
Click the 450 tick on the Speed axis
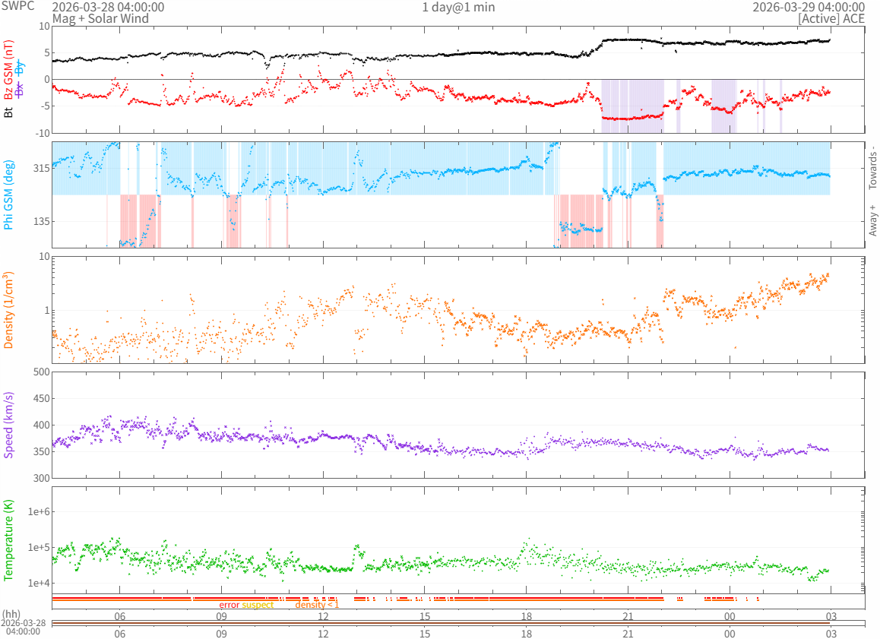click(x=42, y=398)
